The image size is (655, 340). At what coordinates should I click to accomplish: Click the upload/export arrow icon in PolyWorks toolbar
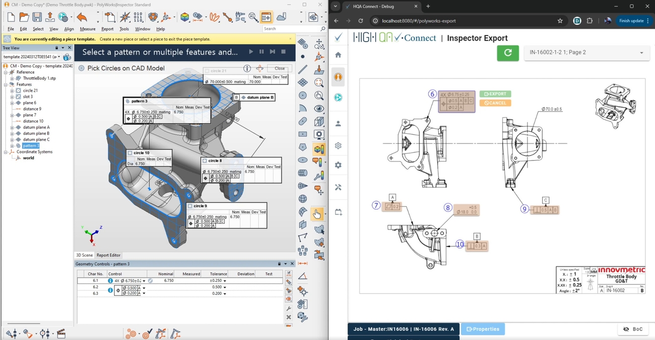(50, 17)
